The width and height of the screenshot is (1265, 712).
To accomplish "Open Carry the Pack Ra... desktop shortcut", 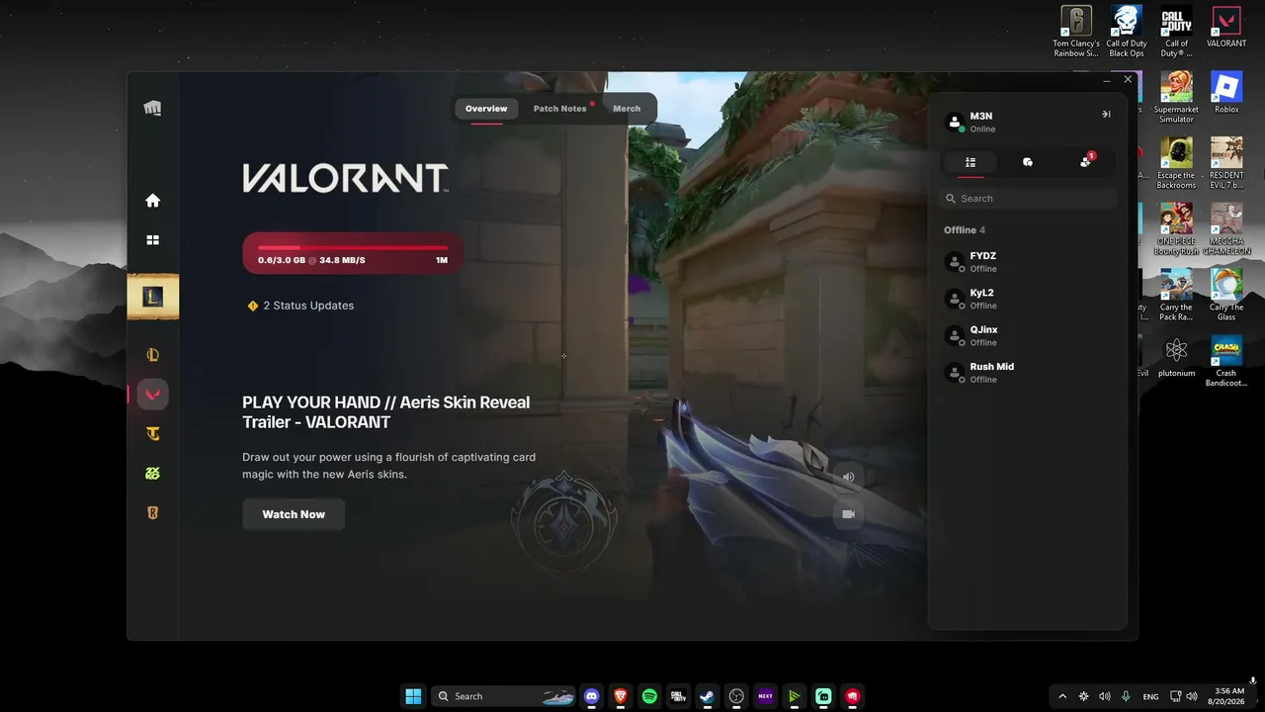I will tap(1176, 295).
